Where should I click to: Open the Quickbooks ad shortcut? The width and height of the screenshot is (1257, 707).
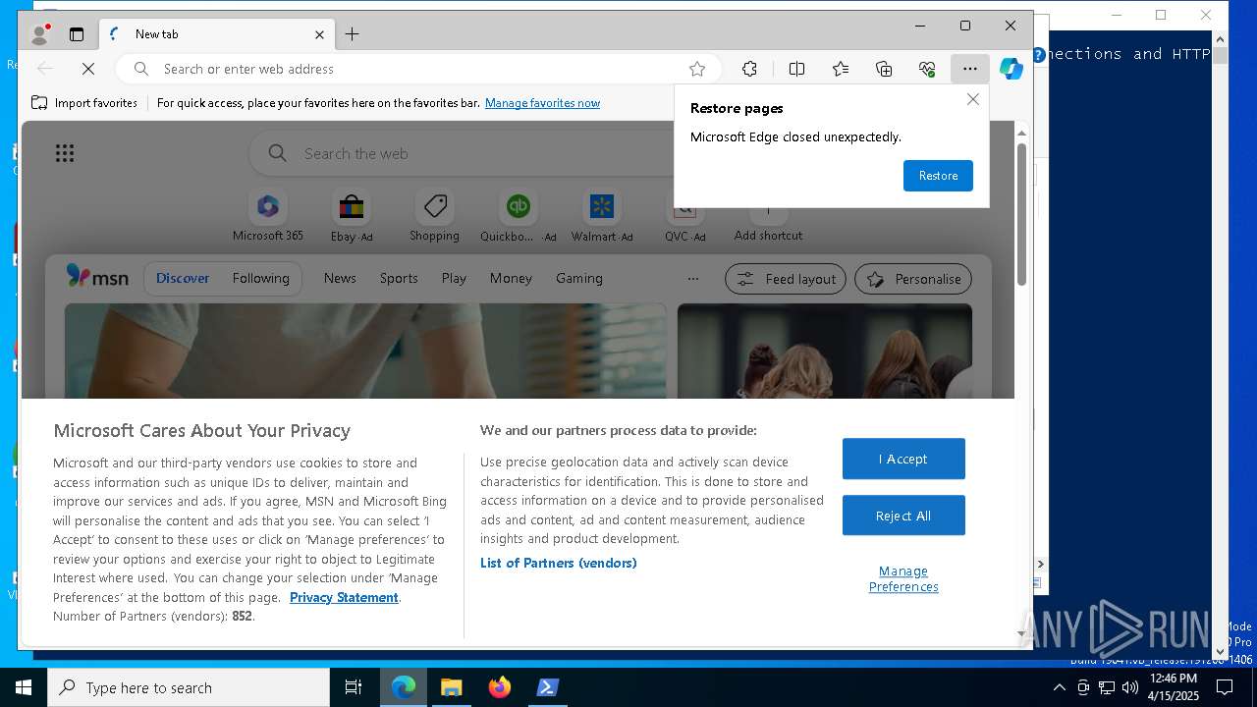point(519,216)
